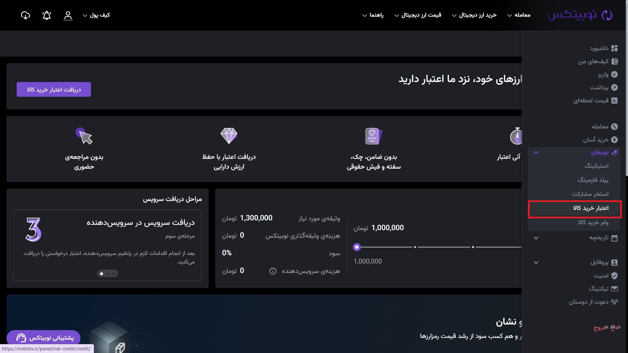The width and height of the screenshot is (628, 353).
Task: Click the معامله sidebar icon
Action: [x=614, y=127]
